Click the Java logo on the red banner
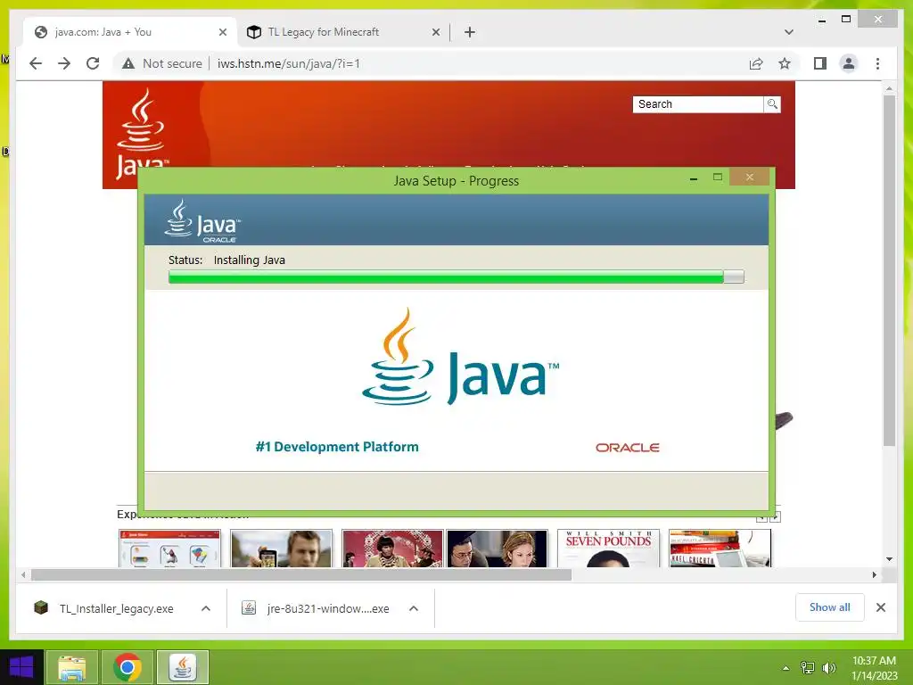The image size is (913, 685). 142,134
